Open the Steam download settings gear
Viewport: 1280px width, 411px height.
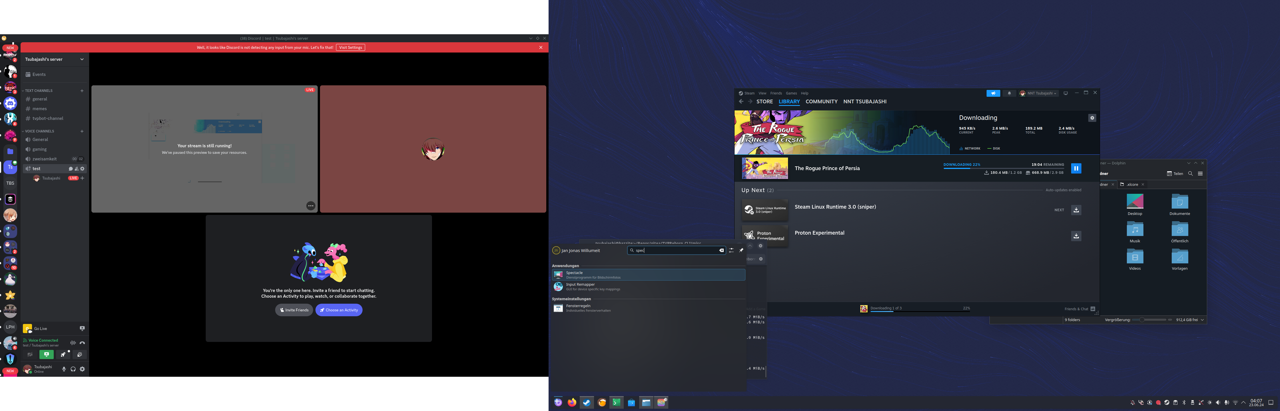tap(1092, 118)
